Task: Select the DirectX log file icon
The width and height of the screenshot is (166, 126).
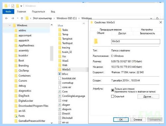Action: (60, 114)
